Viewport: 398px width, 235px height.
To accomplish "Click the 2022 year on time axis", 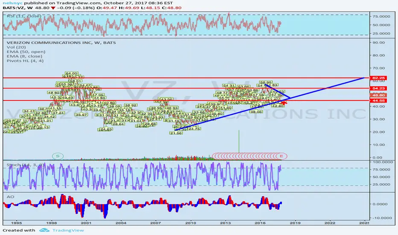I will 330,223.
